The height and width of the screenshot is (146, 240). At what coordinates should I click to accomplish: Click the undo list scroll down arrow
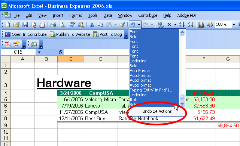pyautogui.click(x=182, y=104)
